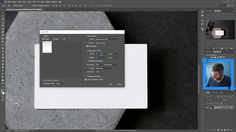Image resolution: width=236 pixels, height=132 pixels.
Task: Select the Clone Stamp tool
Action: [x=3, y=48]
